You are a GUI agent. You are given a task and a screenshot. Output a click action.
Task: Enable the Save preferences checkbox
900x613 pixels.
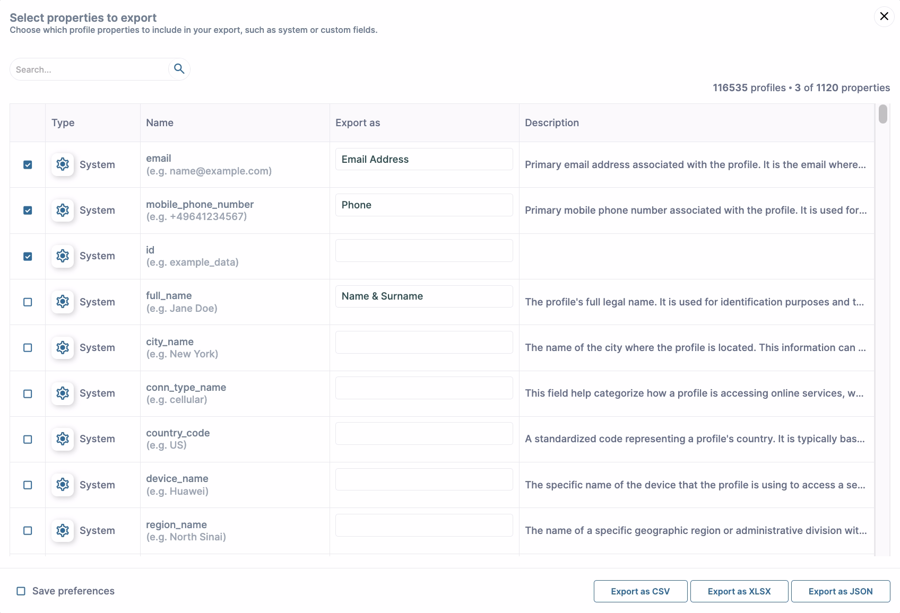click(20, 591)
